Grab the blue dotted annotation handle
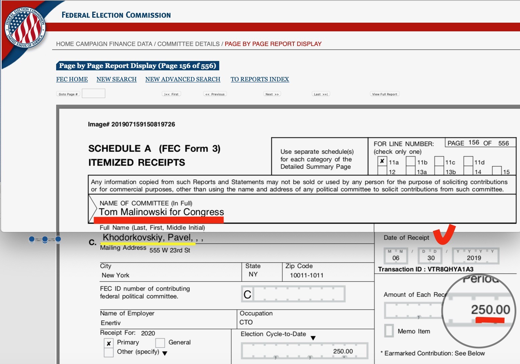 coord(45,239)
